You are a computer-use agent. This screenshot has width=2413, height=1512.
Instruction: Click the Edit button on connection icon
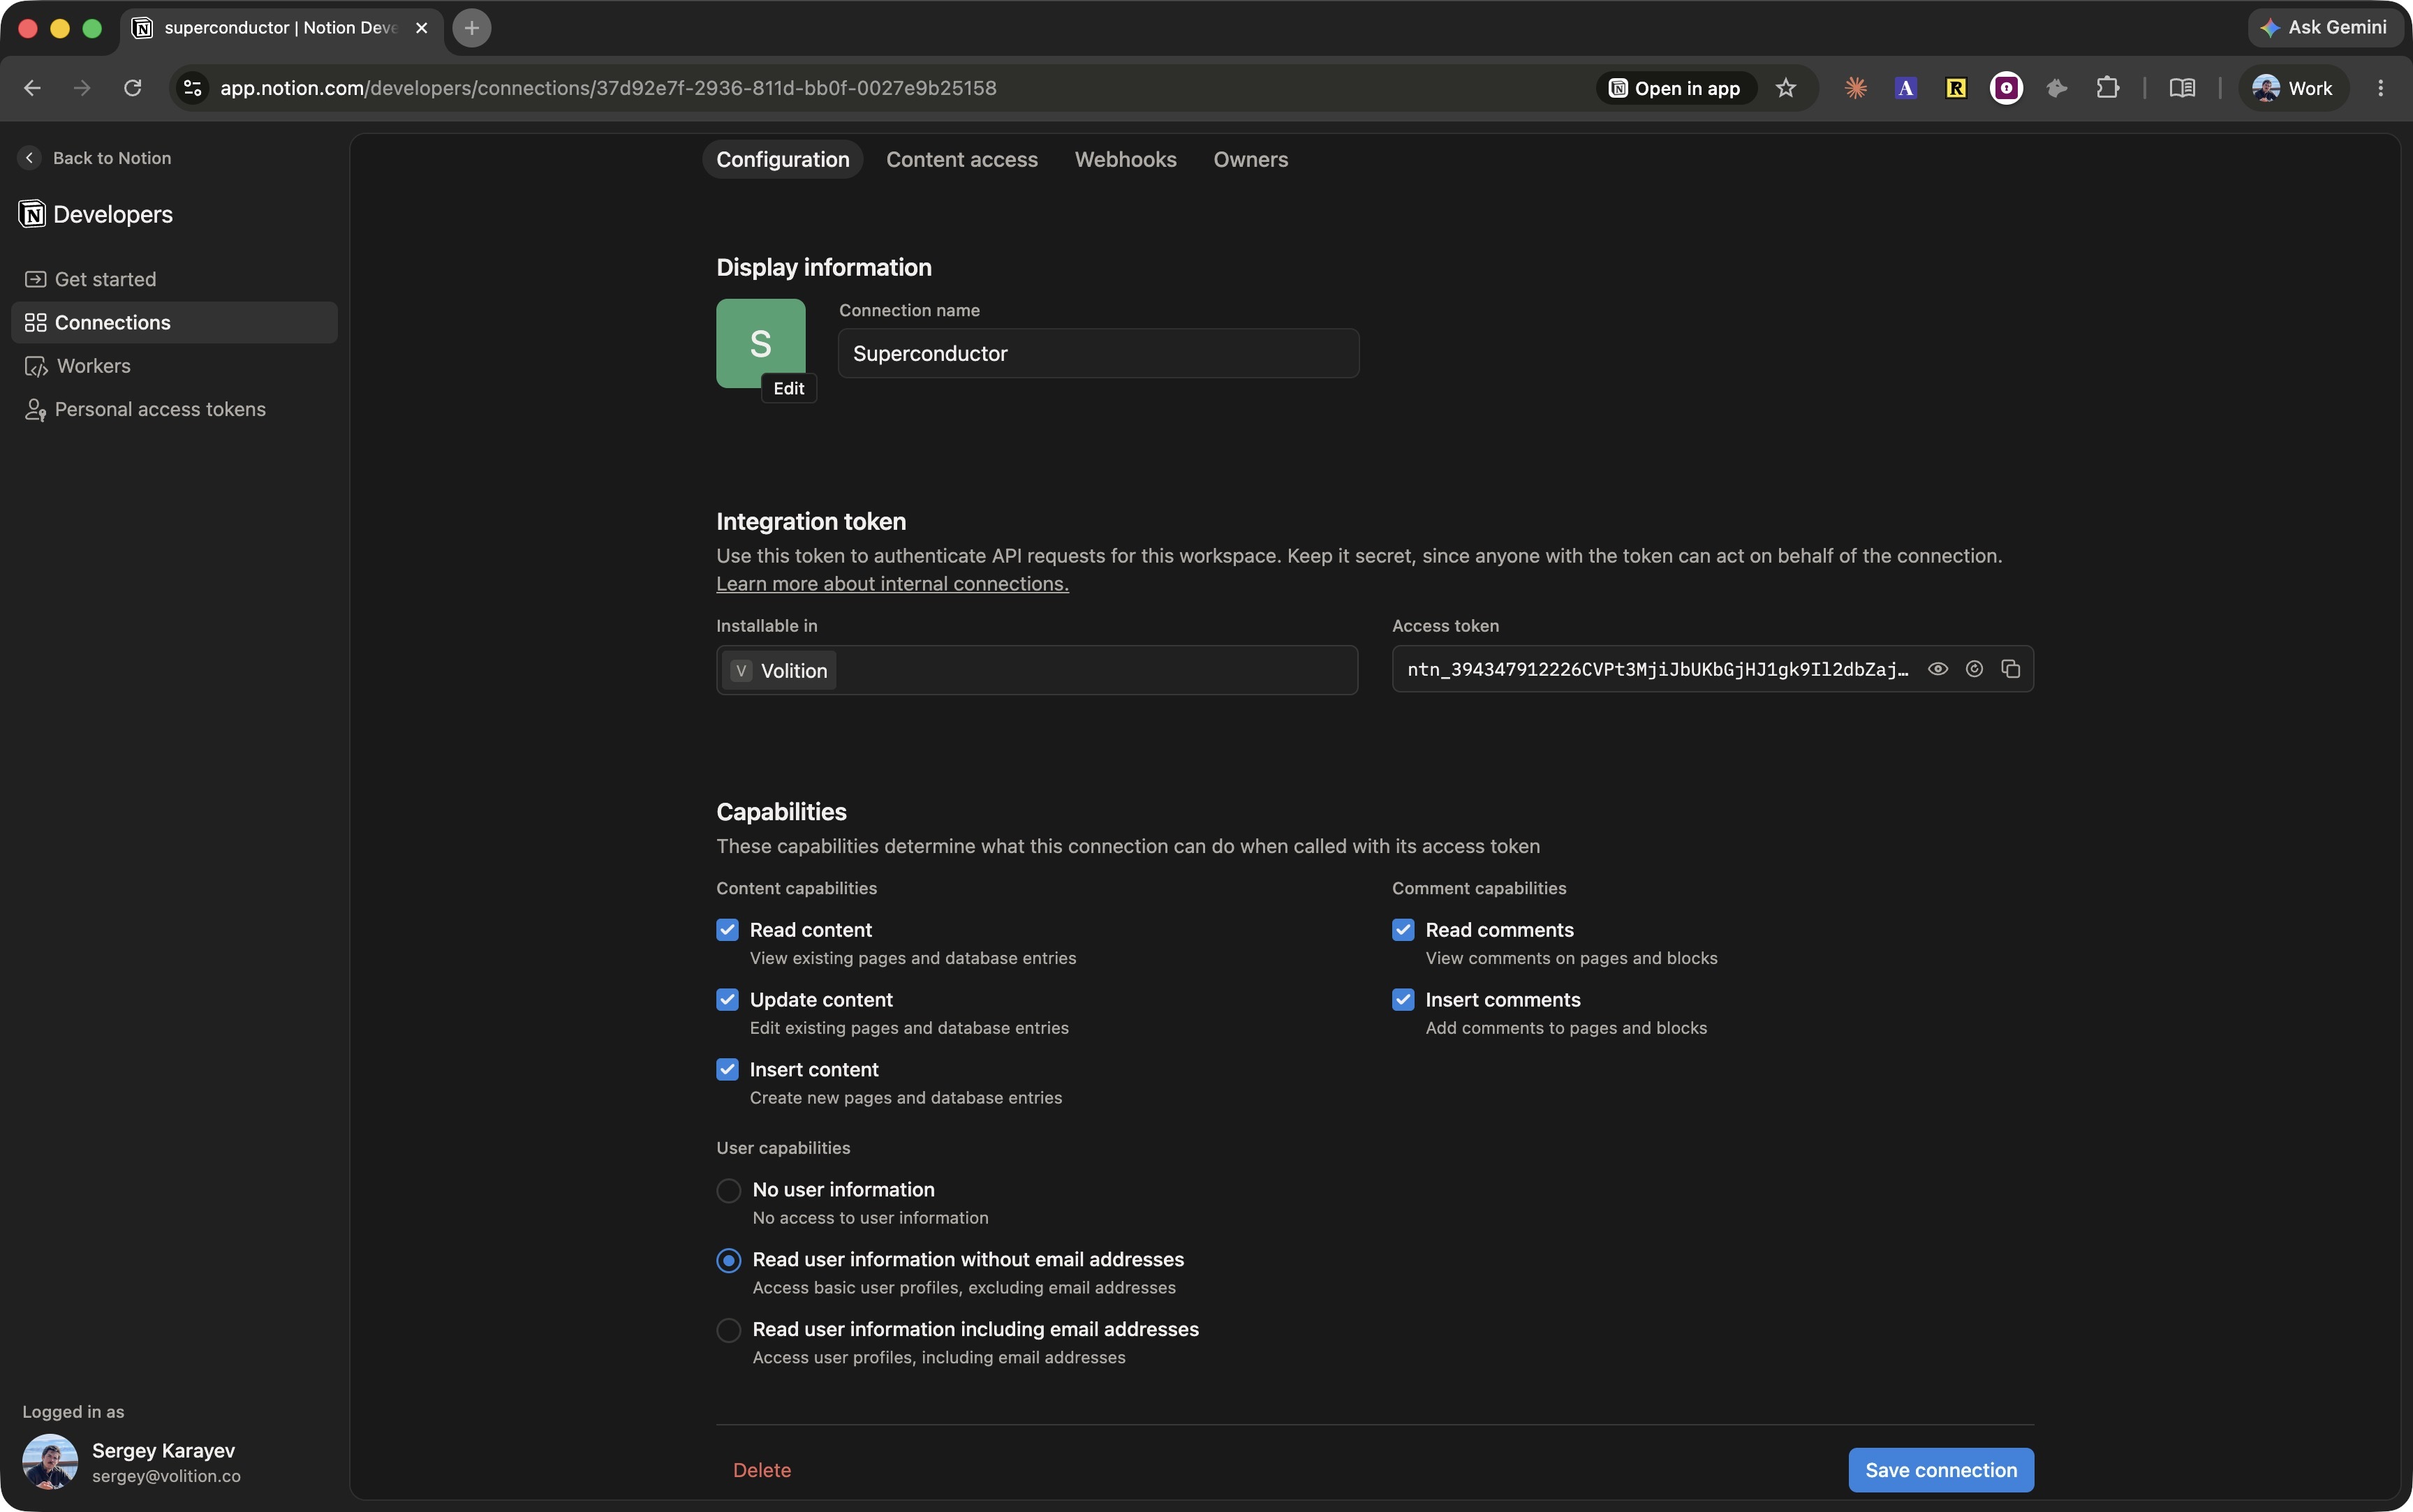[788, 388]
